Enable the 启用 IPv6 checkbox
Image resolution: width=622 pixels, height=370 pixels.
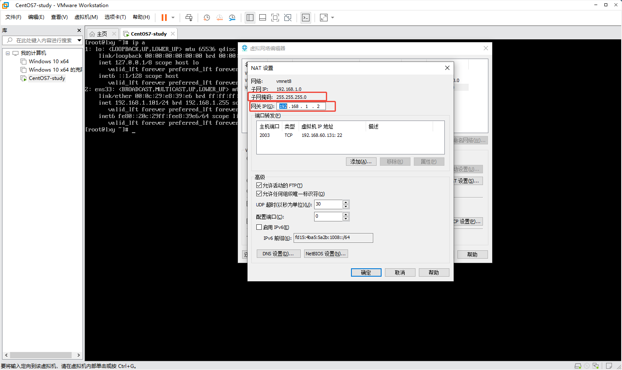click(x=259, y=227)
